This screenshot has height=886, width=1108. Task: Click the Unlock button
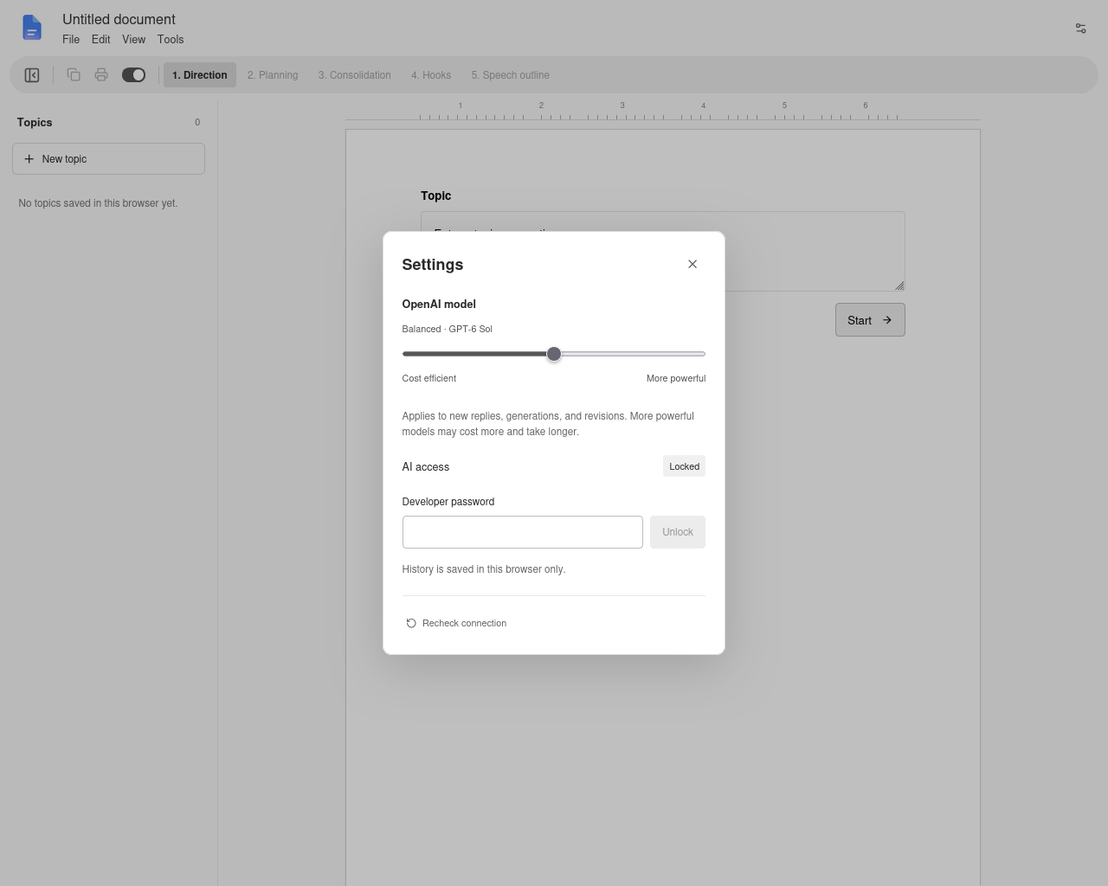678,532
